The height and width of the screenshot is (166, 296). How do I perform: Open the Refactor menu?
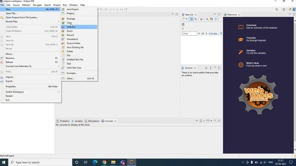pyautogui.click(x=26, y=5)
